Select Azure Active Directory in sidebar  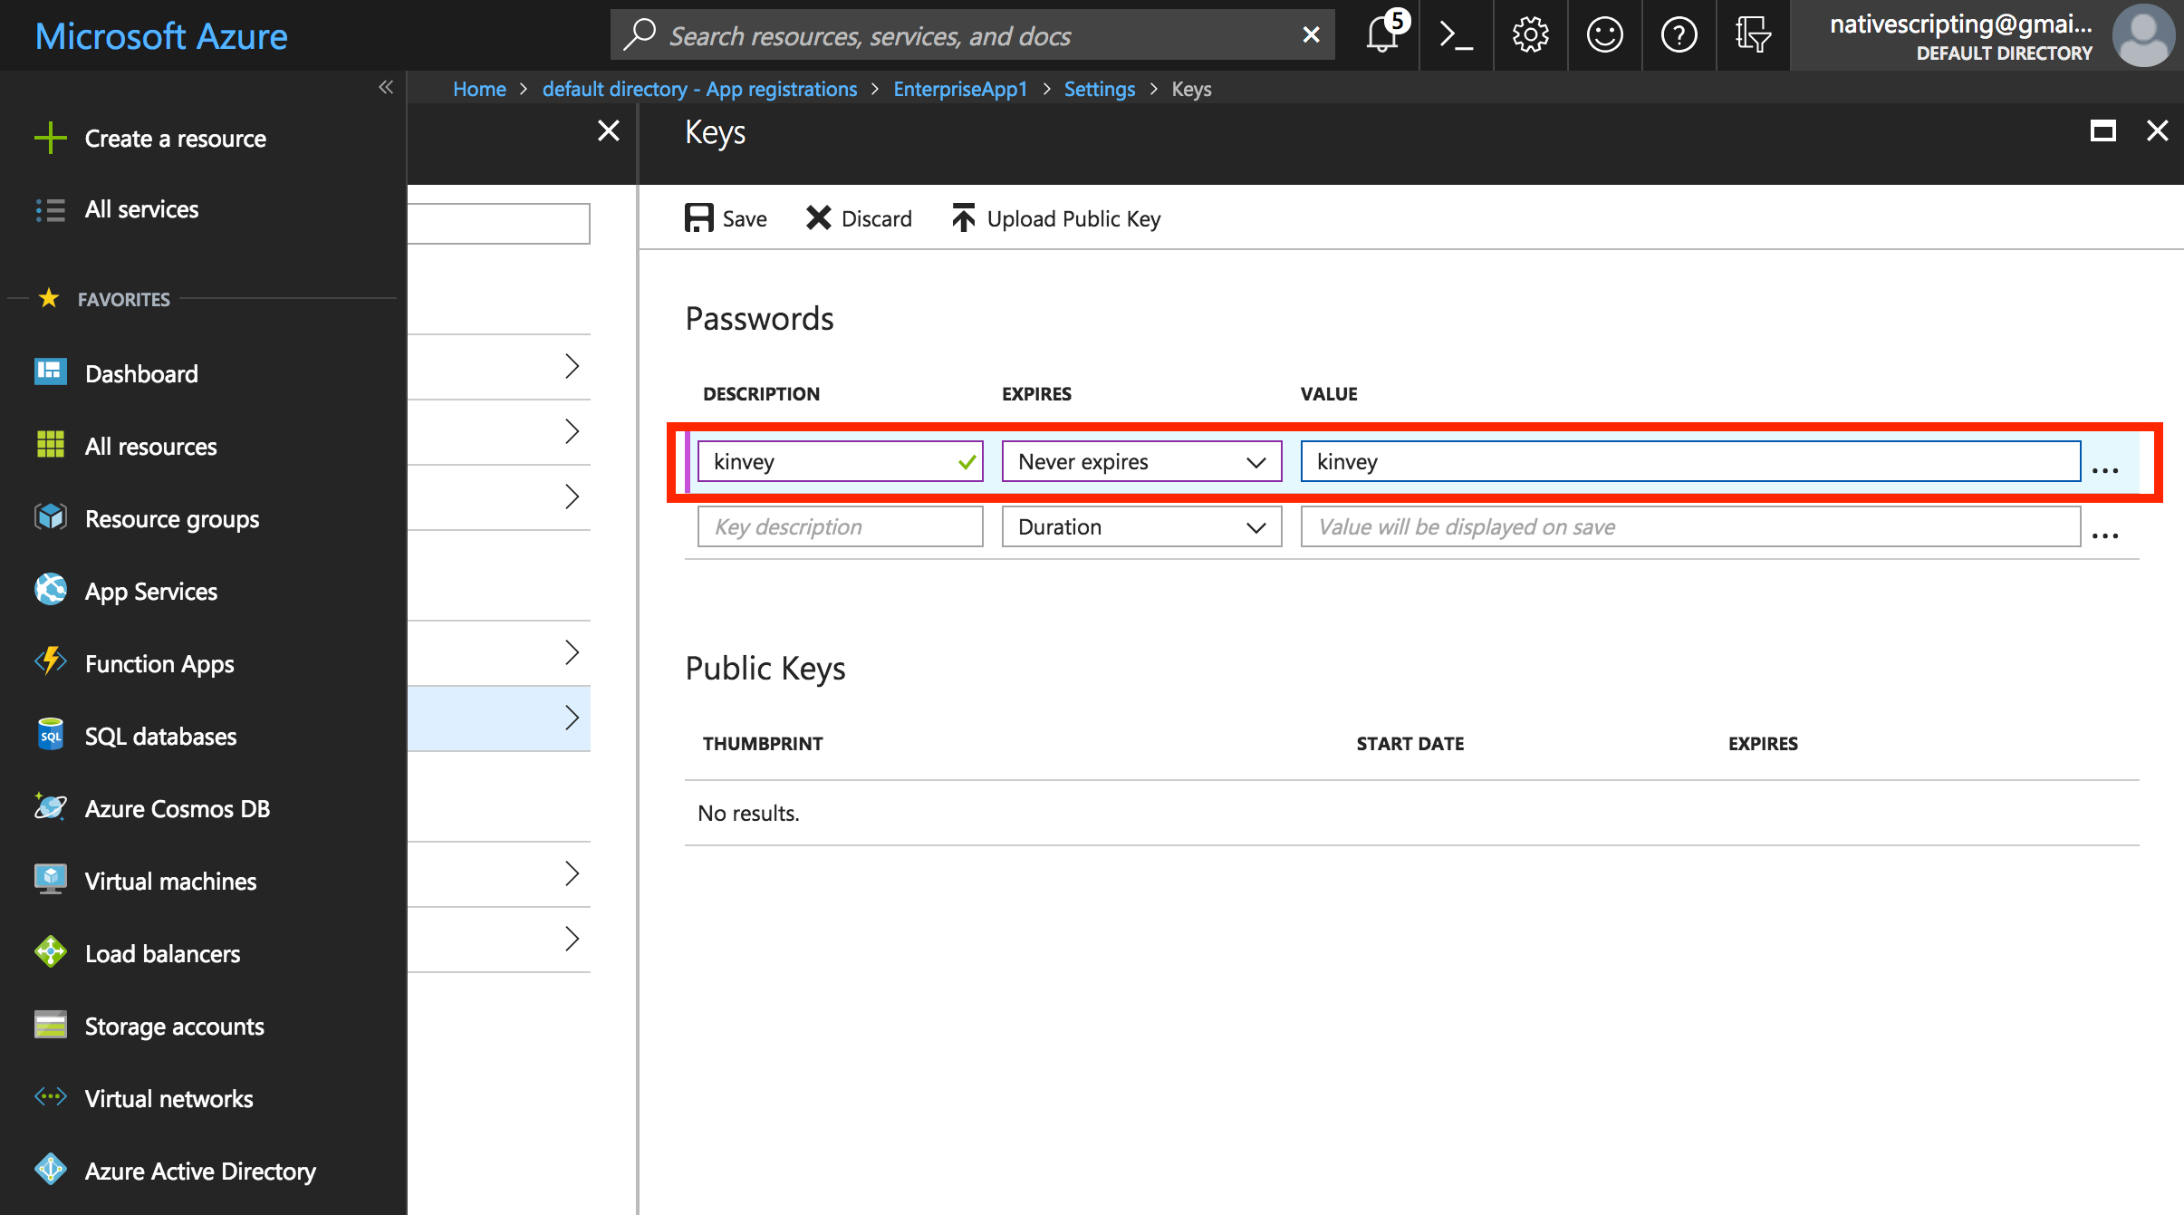pyautogui.click(x=199, y=1171)
